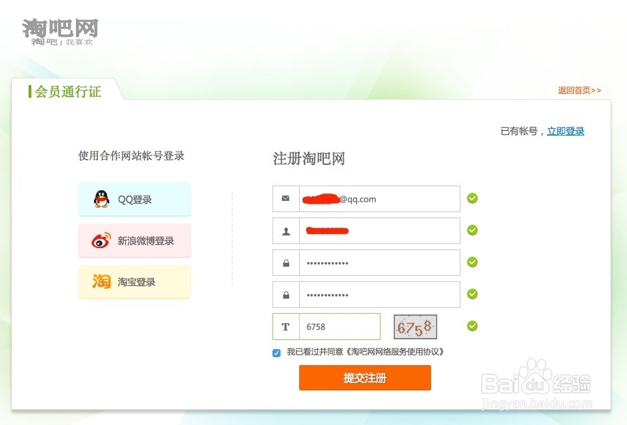Viewport: 627px width, 425px height.
Task: Log in via the 新浪微博登录 button
Action: click(135, 240)
